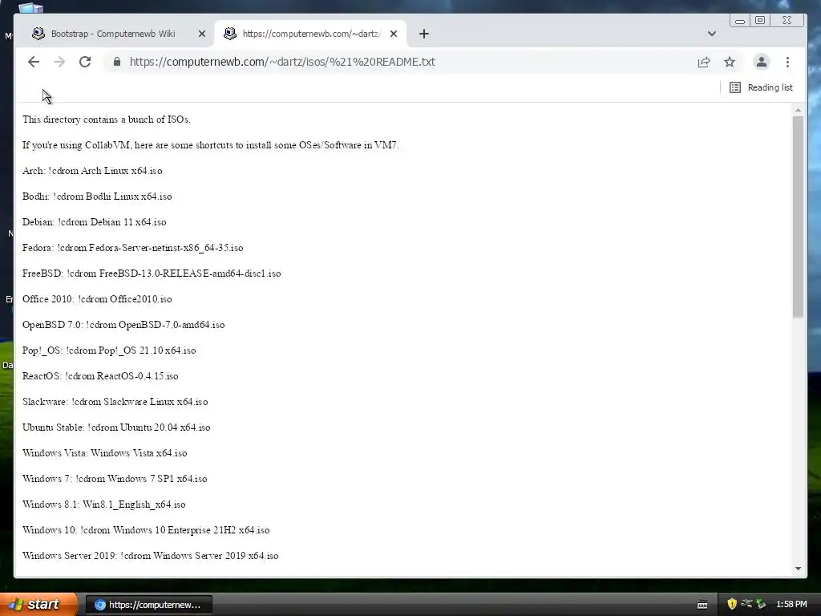Click the Ubuntu 20.04 x64.iso line
The image size is (821, 616).
pyautogui.click(x=116, y=428)
